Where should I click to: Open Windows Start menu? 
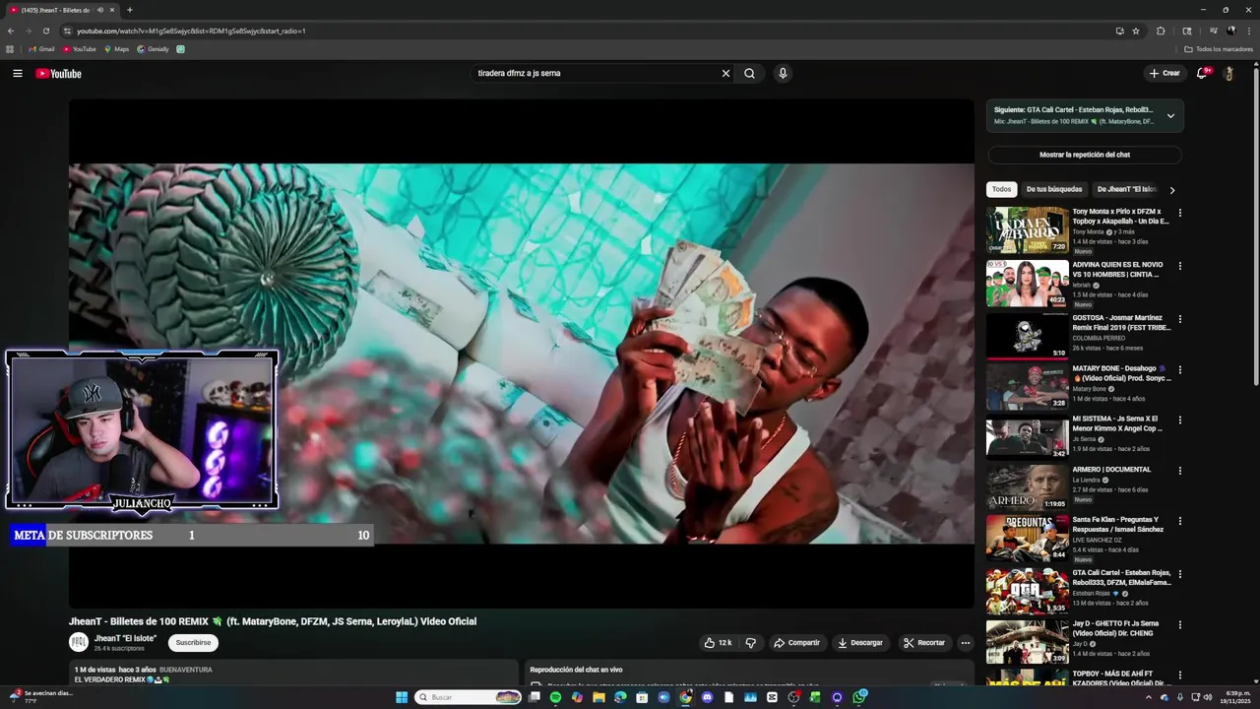click(x=402, y=697)
